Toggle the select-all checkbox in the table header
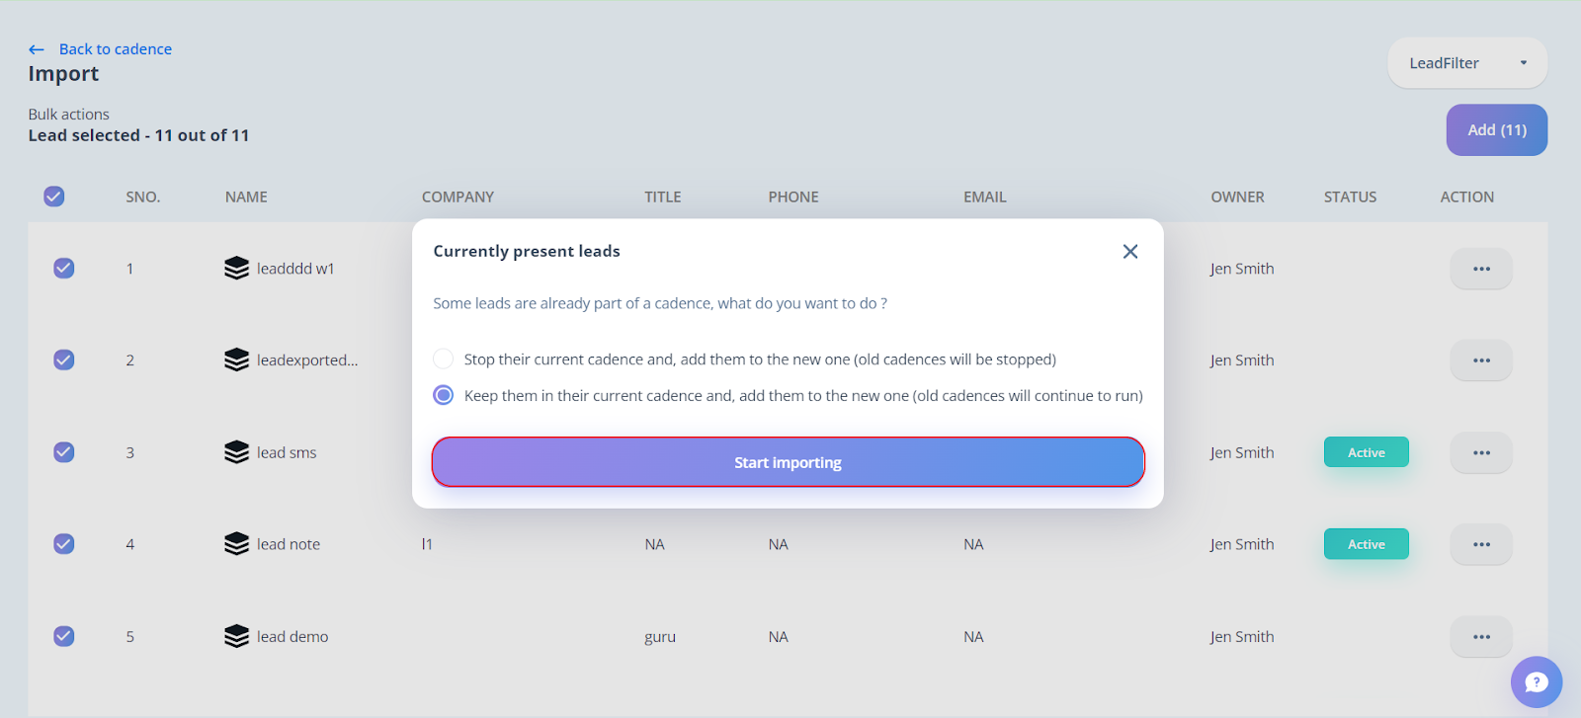The height and width of the screenshot is (718, 1581). click(54, 197)
